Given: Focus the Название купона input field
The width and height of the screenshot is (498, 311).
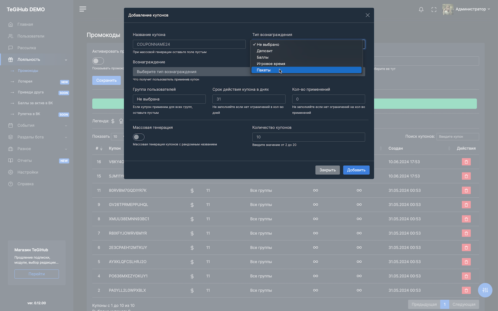Looking at the screenshot, I should click(189, 44).
